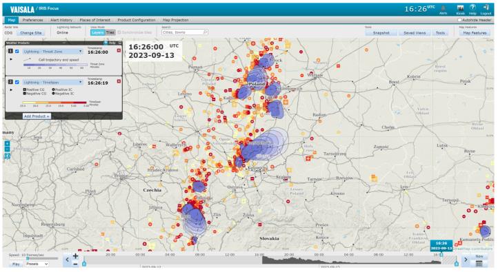The image size is (498, 272).
Task: Click the product number 1 badge
Action: coord(10,51)
